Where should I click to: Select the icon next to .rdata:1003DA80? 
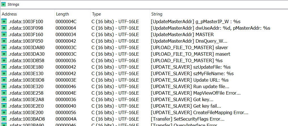(x=4, y=47)
